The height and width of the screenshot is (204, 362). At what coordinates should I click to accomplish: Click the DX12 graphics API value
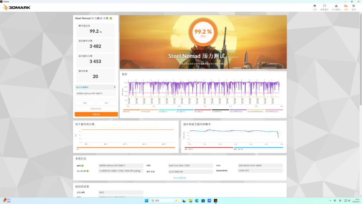121,192
